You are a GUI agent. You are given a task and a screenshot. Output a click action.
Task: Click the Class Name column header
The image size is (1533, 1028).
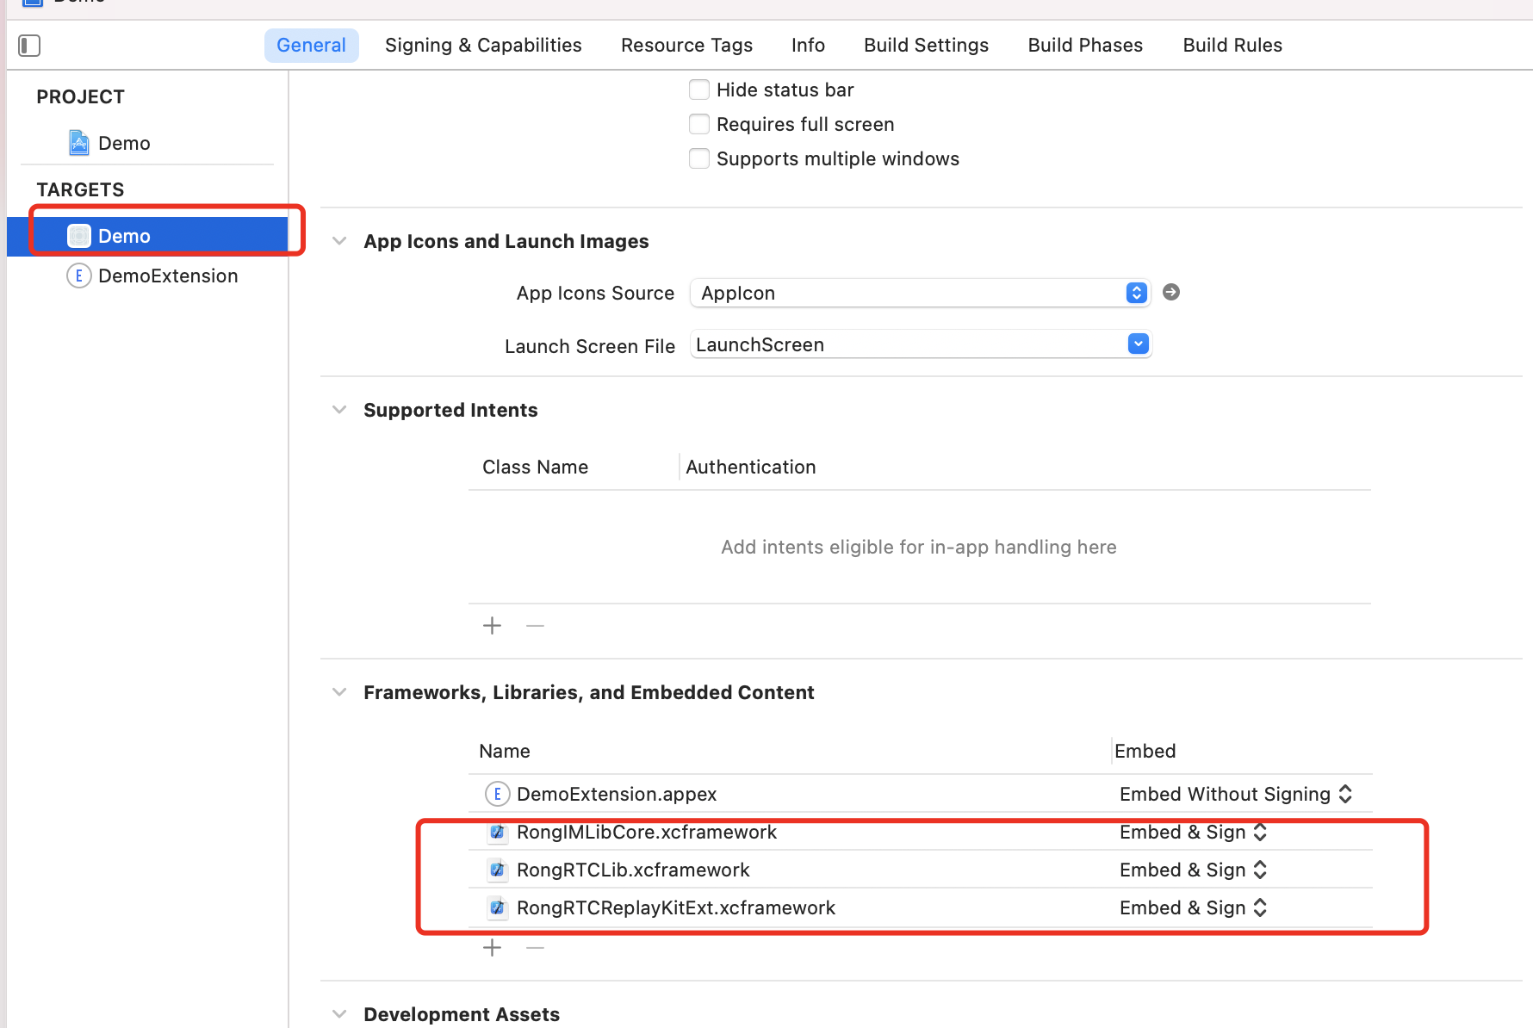pyautogui.click(x=535, y=467)
